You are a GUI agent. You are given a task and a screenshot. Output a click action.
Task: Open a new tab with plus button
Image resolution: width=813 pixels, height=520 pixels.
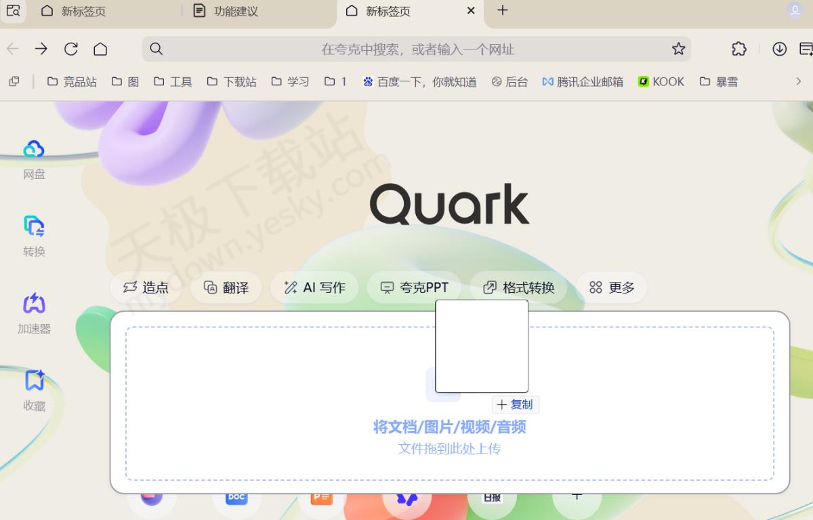[503, 10]
